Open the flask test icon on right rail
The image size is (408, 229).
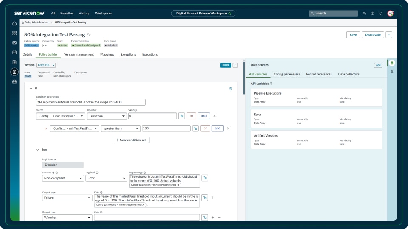tap(392, 71)
